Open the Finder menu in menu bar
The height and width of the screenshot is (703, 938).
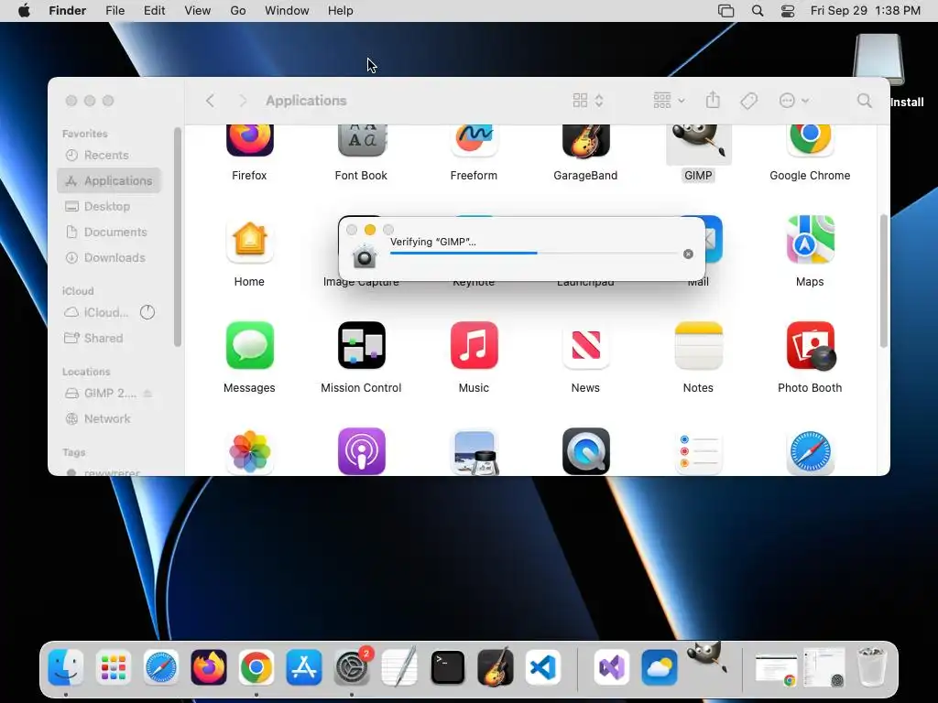point(68,11)
